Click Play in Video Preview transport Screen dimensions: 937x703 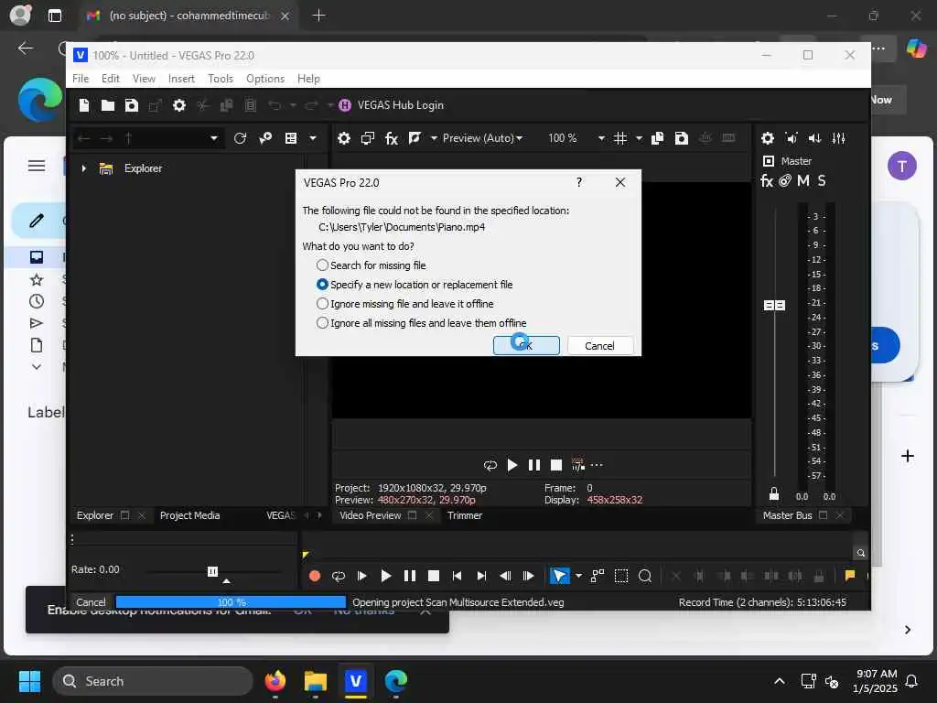pos(512,465)
